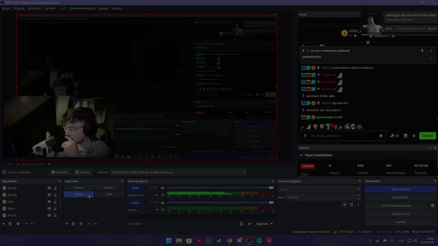
Task: Expand the pinned message chevron
Action: coord(431,58)
